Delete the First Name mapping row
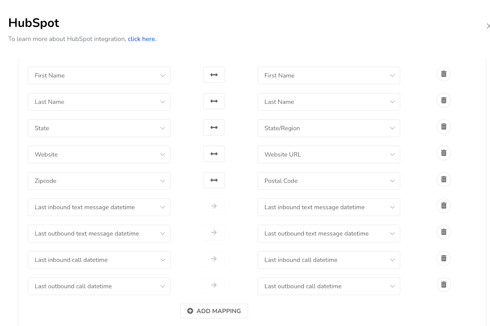 point(443,74)
